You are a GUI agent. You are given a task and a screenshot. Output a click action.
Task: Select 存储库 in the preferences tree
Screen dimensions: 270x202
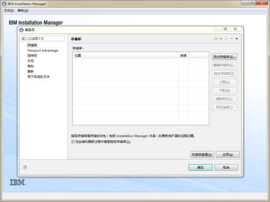pyautogui.click(x=32, y=45)
